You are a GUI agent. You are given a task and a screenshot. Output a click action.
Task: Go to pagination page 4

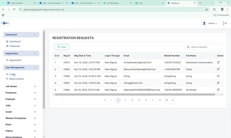[x=139, y=100]
